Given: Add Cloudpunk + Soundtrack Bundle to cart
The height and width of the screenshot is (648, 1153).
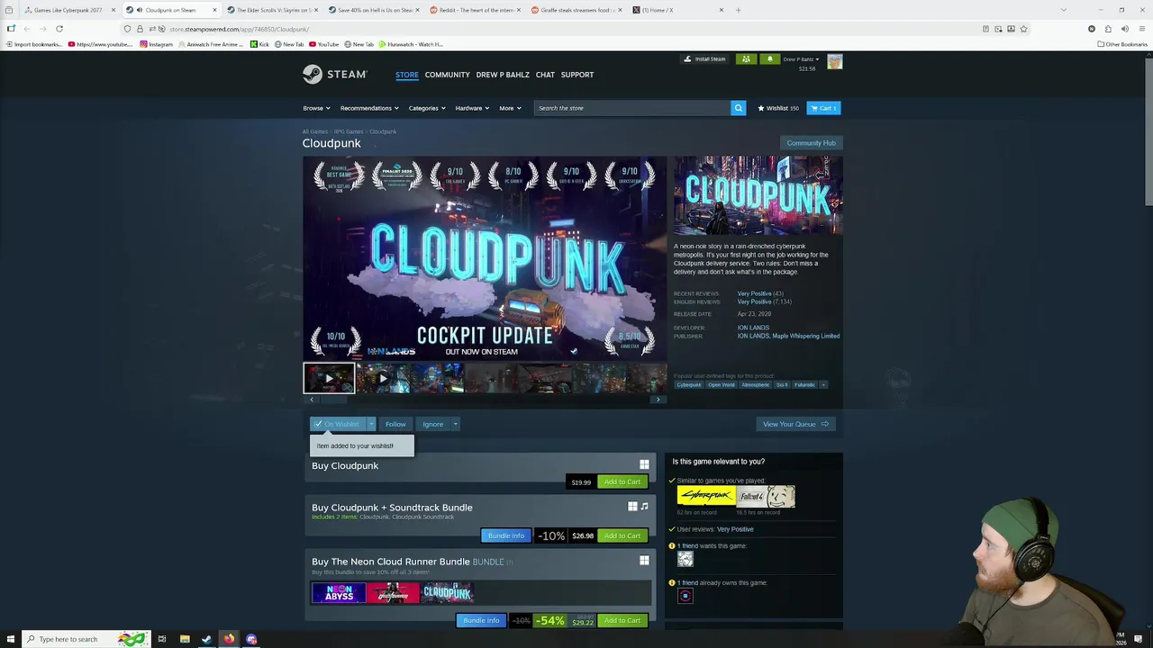Looking at the screenshot, I should point(622,535).
